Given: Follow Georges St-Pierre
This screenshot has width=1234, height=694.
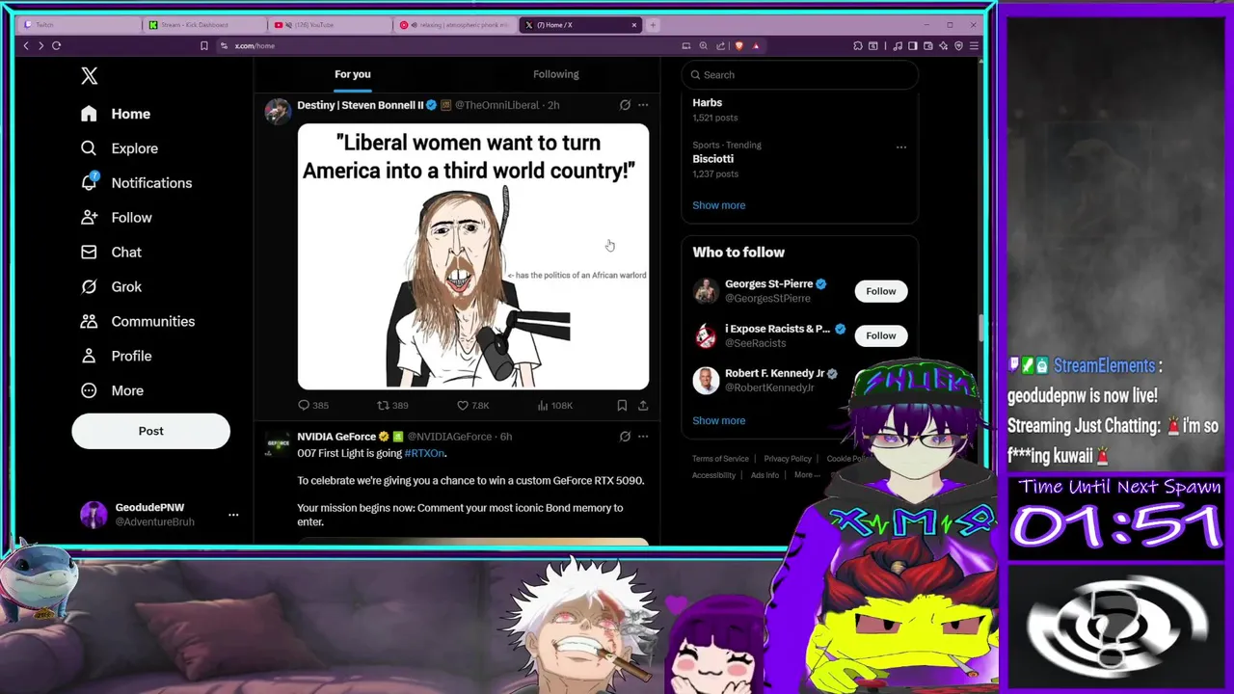Looking at the screenshot, I should tap(880, 291).
